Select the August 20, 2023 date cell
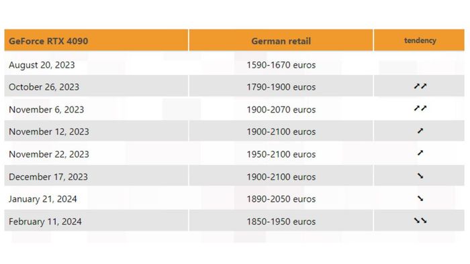Image resolution: width=470 pixels, height=264 pixels. 96,64
